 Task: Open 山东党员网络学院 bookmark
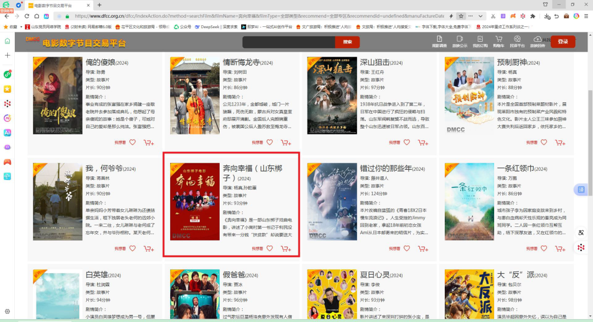[x=43, y=27]
